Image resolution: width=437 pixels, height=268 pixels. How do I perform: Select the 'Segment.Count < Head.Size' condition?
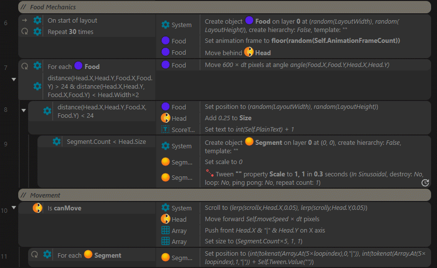[106, 142]
